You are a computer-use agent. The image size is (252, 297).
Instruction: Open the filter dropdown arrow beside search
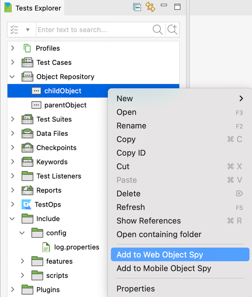(x=28, y=30)
